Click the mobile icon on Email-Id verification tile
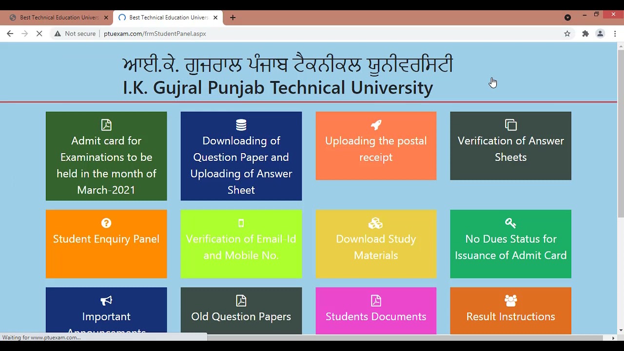Screen dimensions: 624x351 click(241, 223)
